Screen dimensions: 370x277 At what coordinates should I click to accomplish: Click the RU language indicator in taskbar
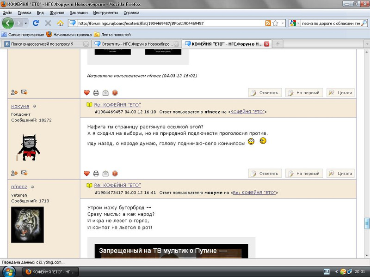point(326,271)
